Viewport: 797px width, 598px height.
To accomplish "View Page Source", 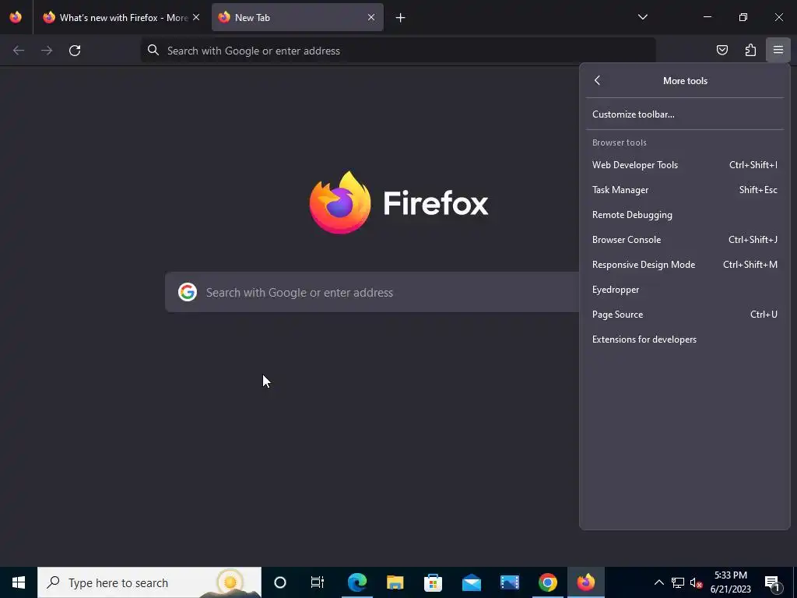I will 685,315.
